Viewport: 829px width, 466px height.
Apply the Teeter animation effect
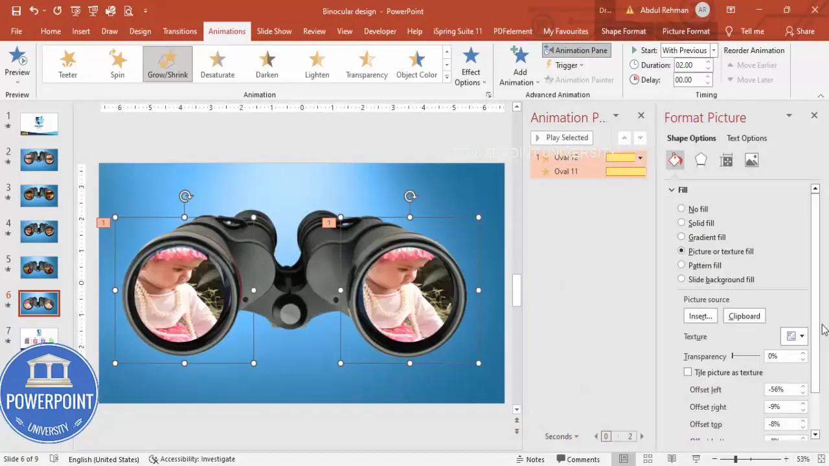67,64
